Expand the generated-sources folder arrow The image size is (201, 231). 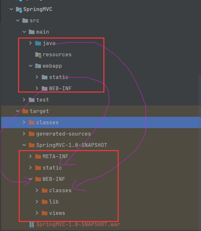pyautogui.click(x=24, y=134)
